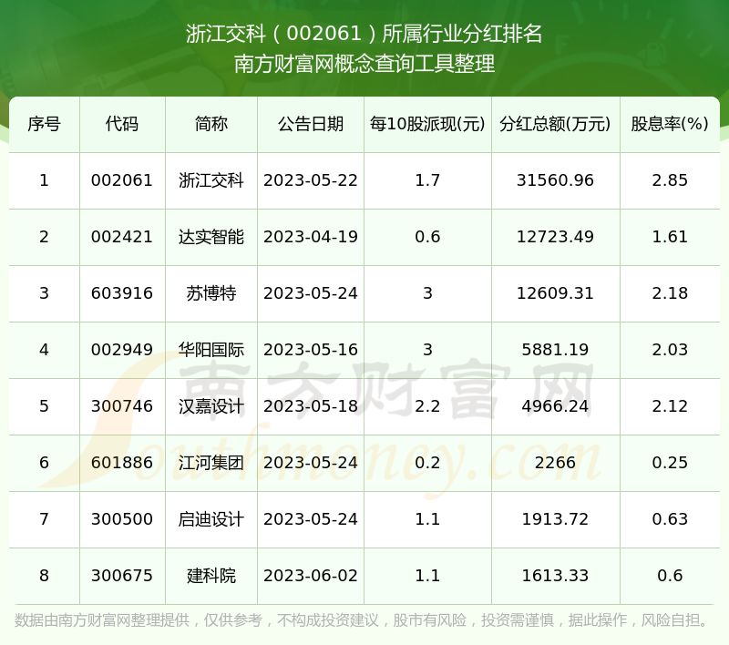Select the 公告日期 column header
This screenshot has width=729, height=645.
point(311,124)
